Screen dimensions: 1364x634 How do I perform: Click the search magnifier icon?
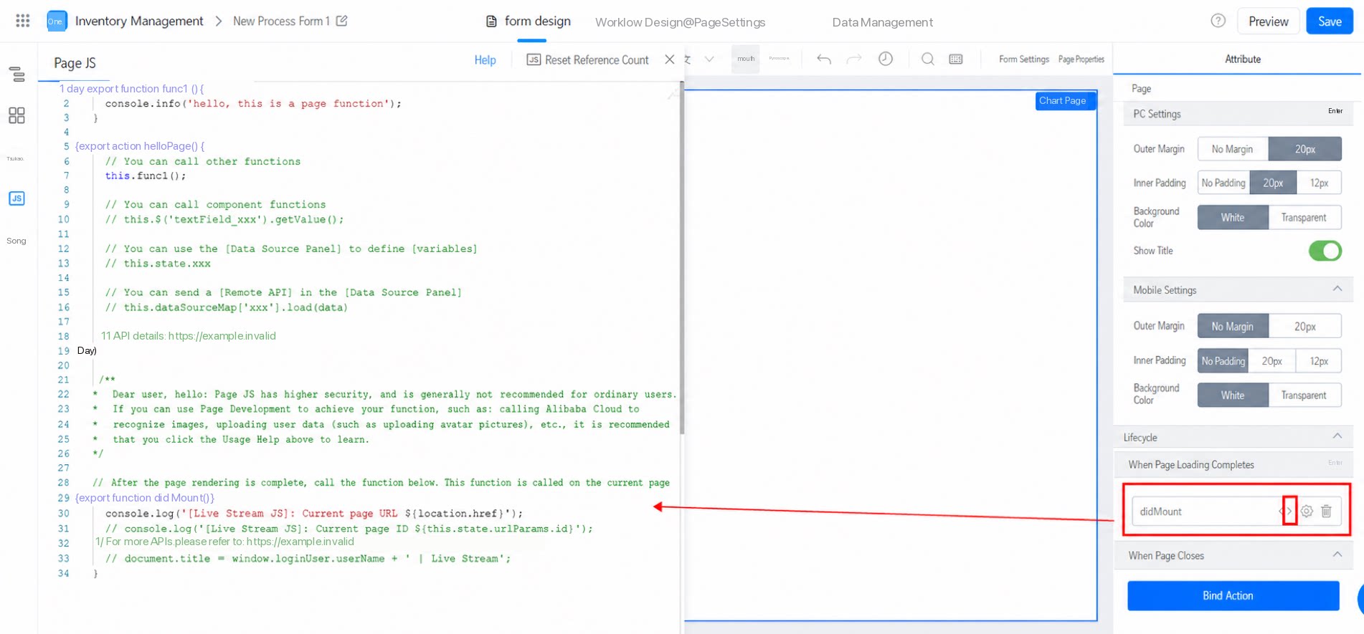click(927, 59)
